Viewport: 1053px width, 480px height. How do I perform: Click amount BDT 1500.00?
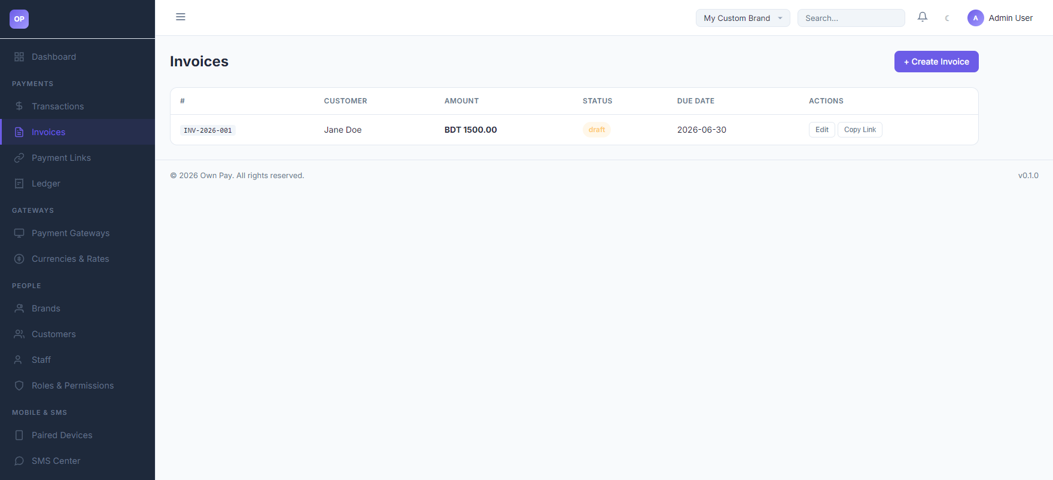pyautogui.click(x=471, y=130)
